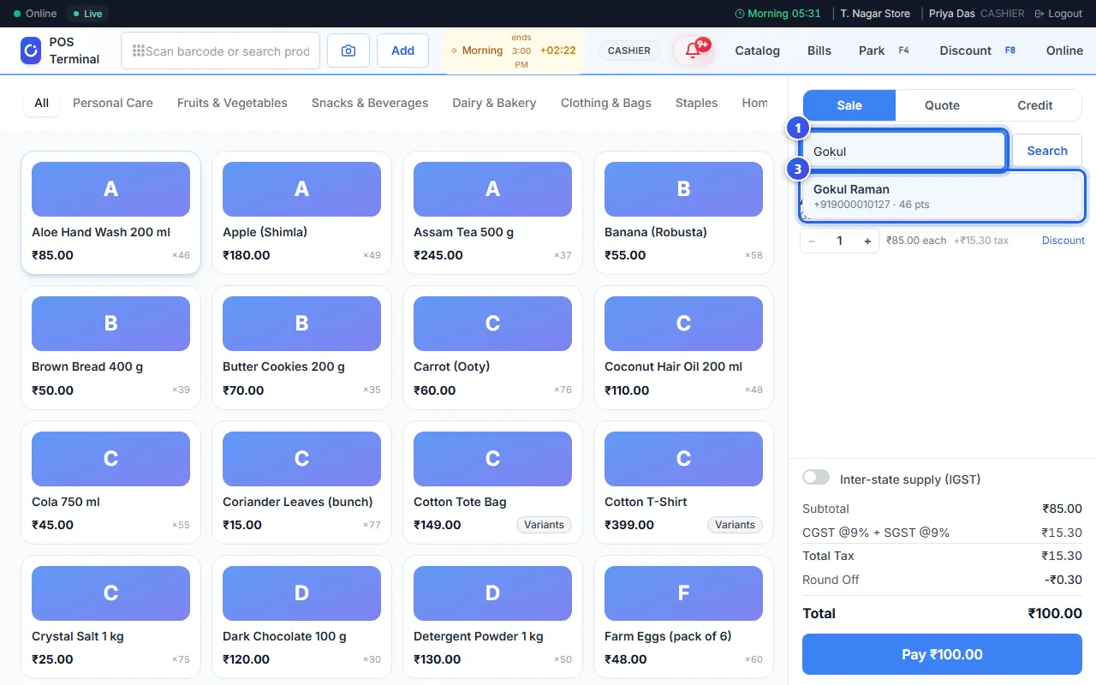Select Coriander Leaves (bunch) card
The image size is (1096, 685).
point(301,483)
